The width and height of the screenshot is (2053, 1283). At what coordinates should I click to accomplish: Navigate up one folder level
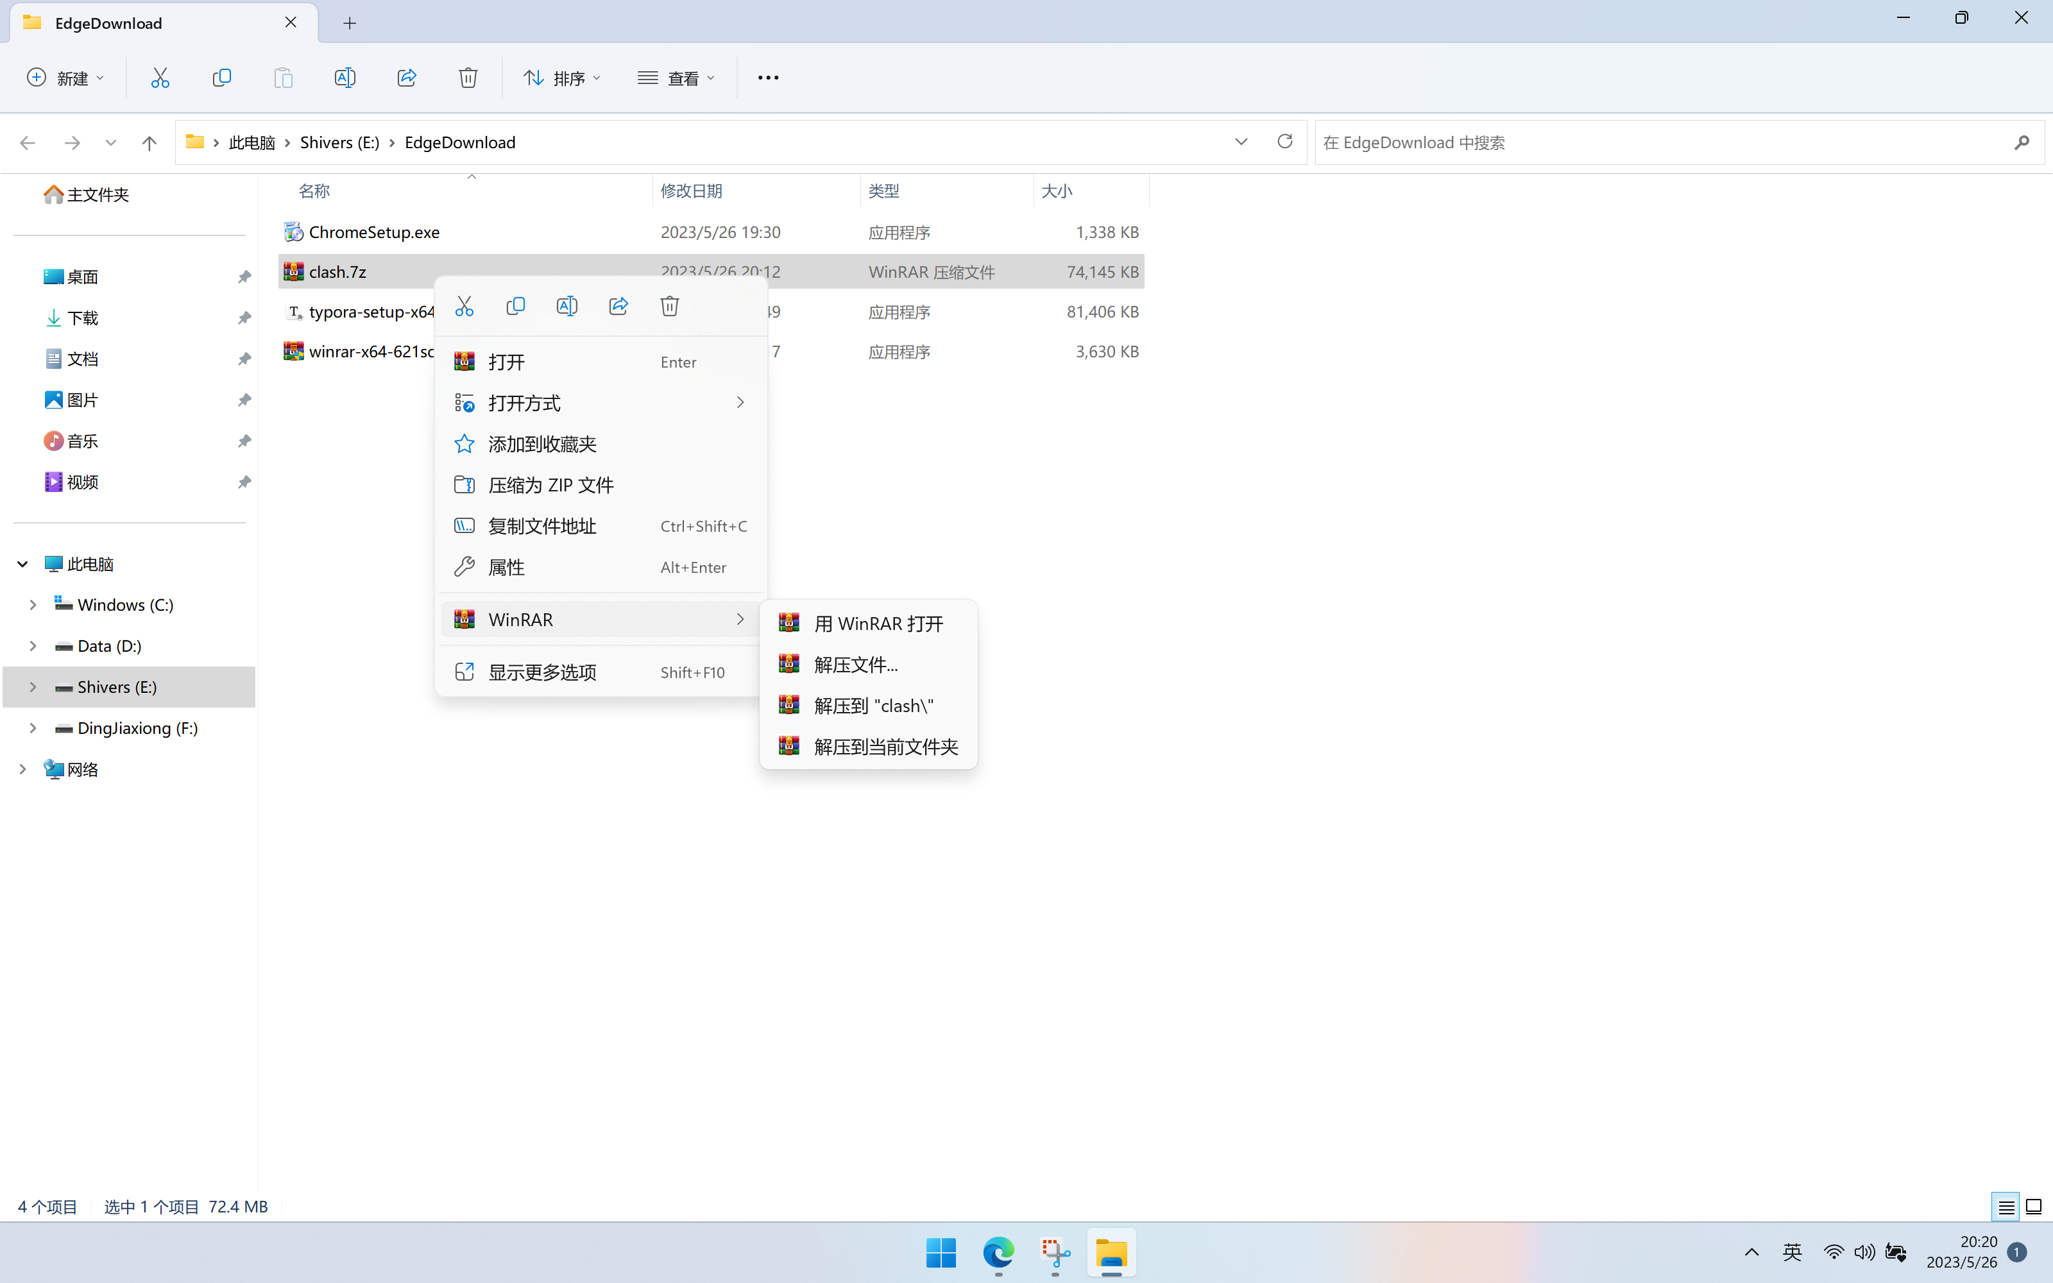[149, 142]
